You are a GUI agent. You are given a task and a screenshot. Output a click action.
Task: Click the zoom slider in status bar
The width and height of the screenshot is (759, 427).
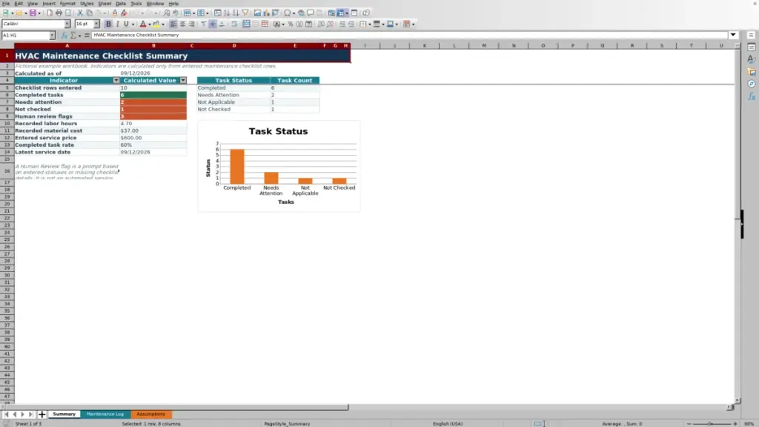point(712,423)
